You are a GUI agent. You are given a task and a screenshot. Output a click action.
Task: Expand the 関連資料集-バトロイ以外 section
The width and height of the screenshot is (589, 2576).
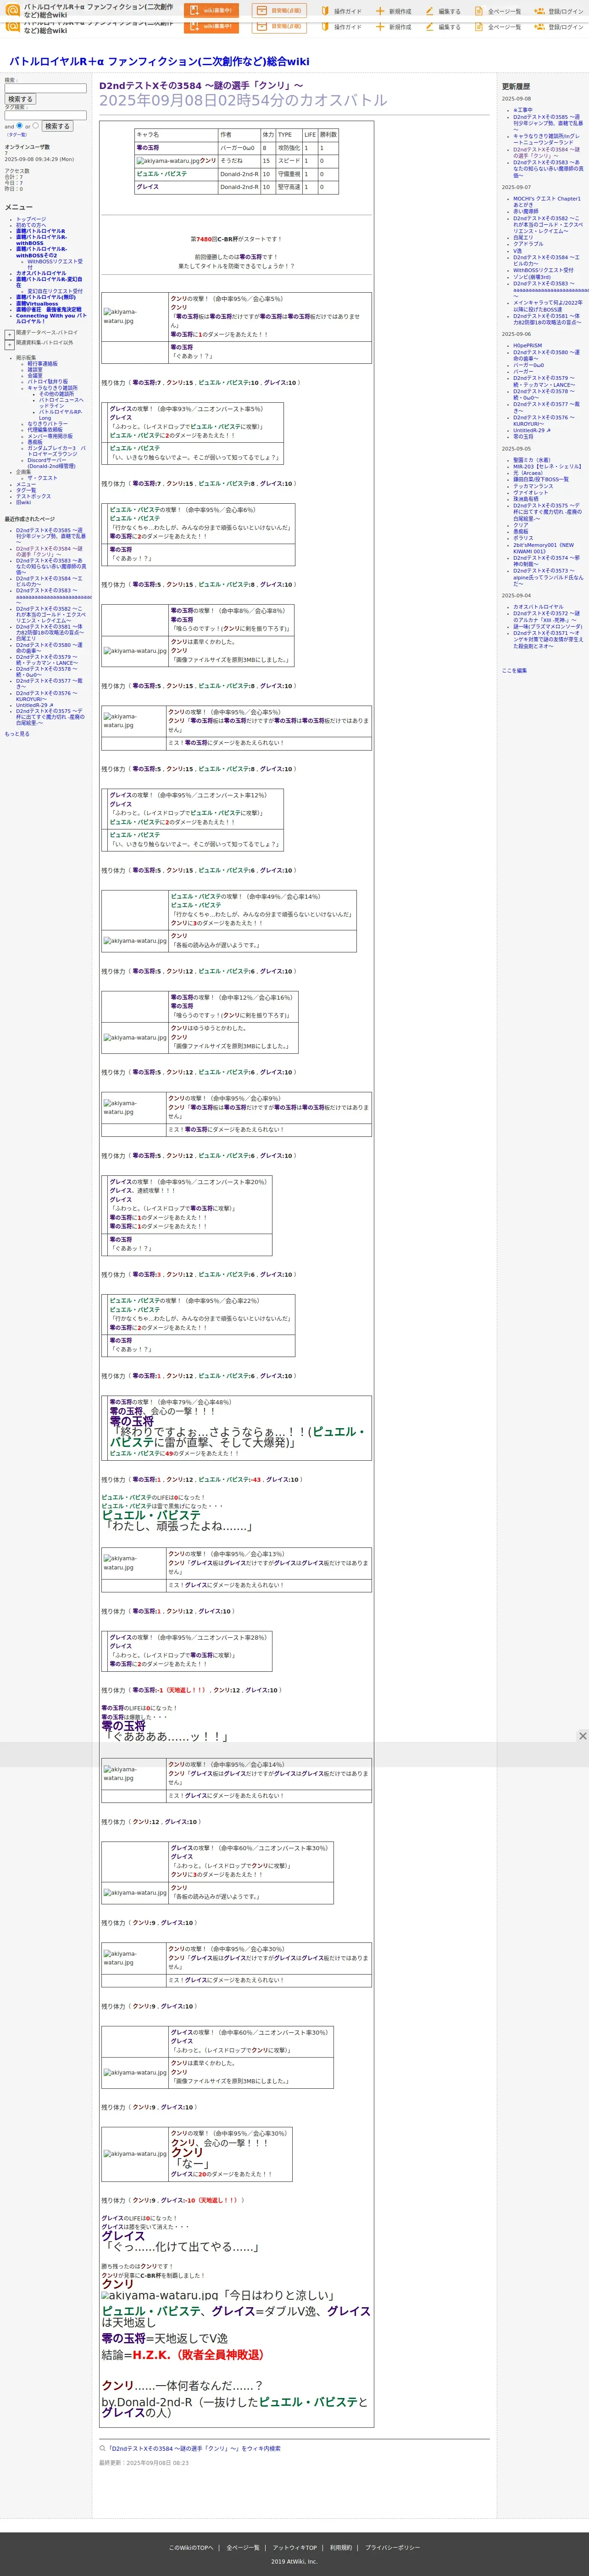[x=10, y=344]
